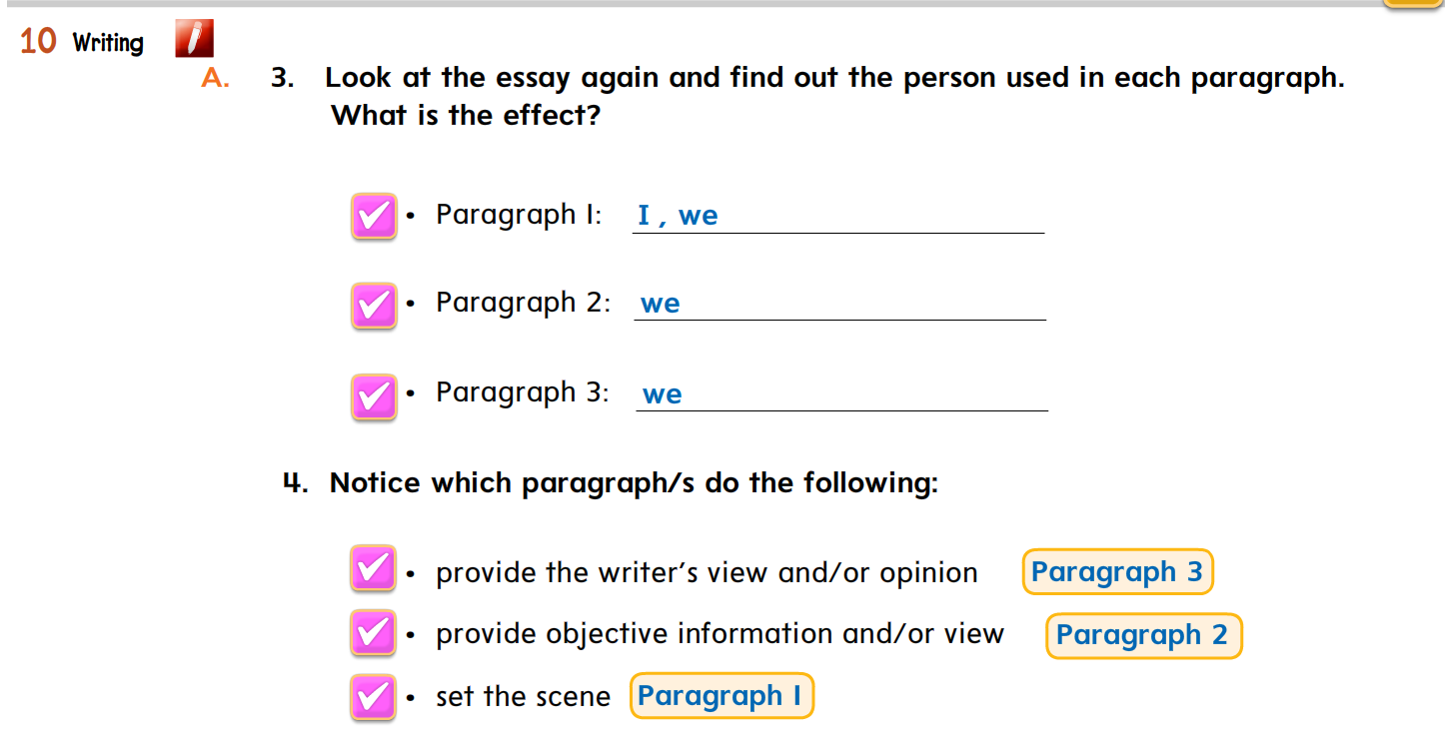Click the 'set the scene' bullet text
This screenshot has height=754, width=1445.
click(x=523, y=697)
